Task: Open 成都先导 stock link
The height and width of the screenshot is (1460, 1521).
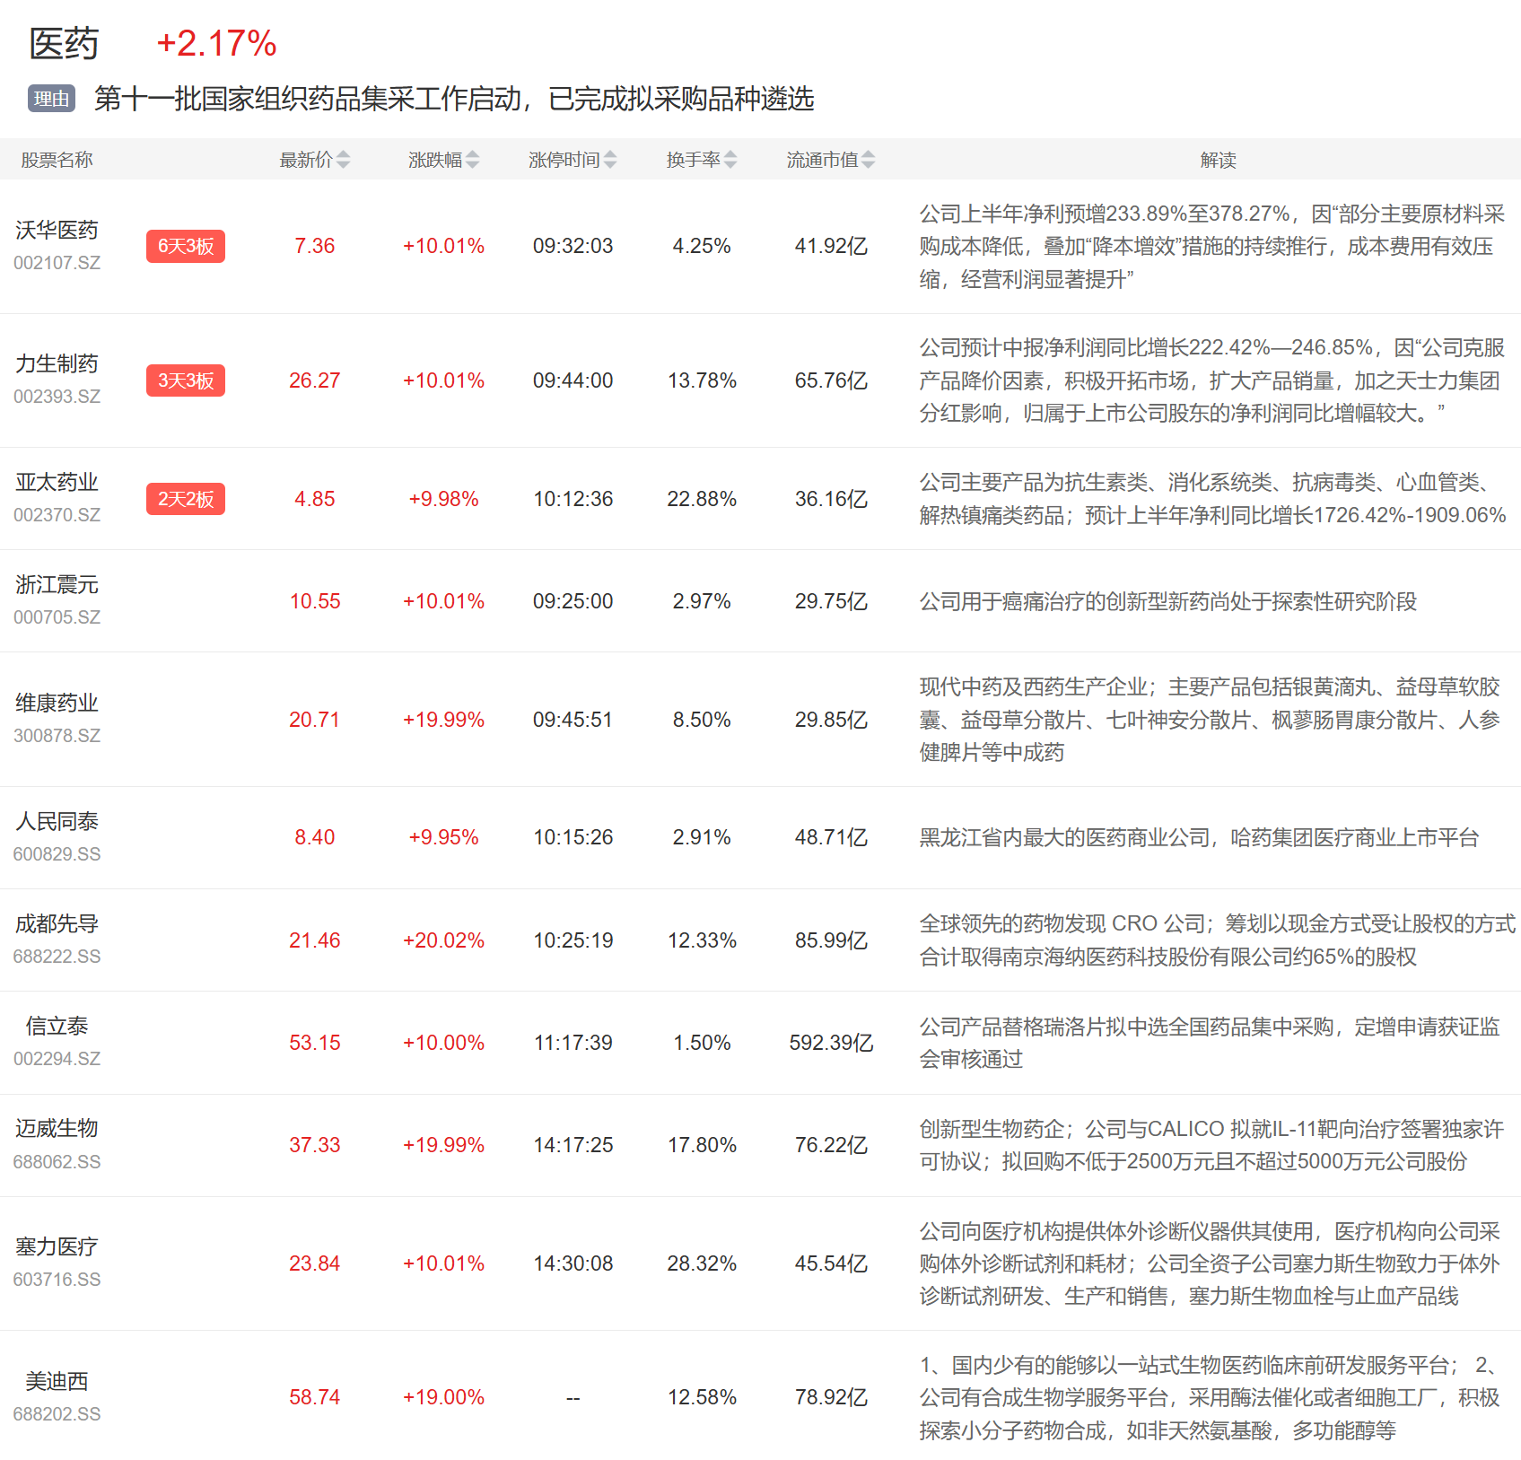Action: tap(57, 924)
